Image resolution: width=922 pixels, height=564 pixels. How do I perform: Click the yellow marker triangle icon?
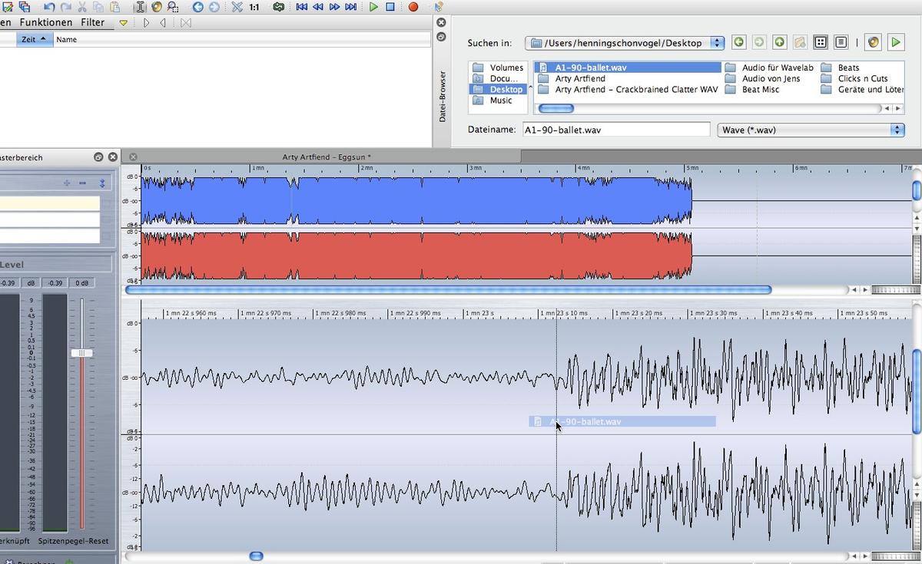click(x=123, y=23)
